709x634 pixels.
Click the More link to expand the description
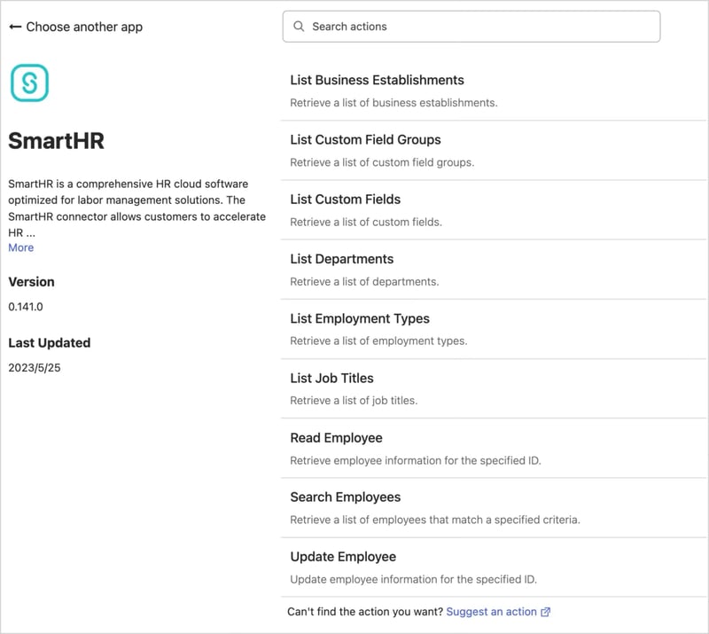[x=19, y=247]
